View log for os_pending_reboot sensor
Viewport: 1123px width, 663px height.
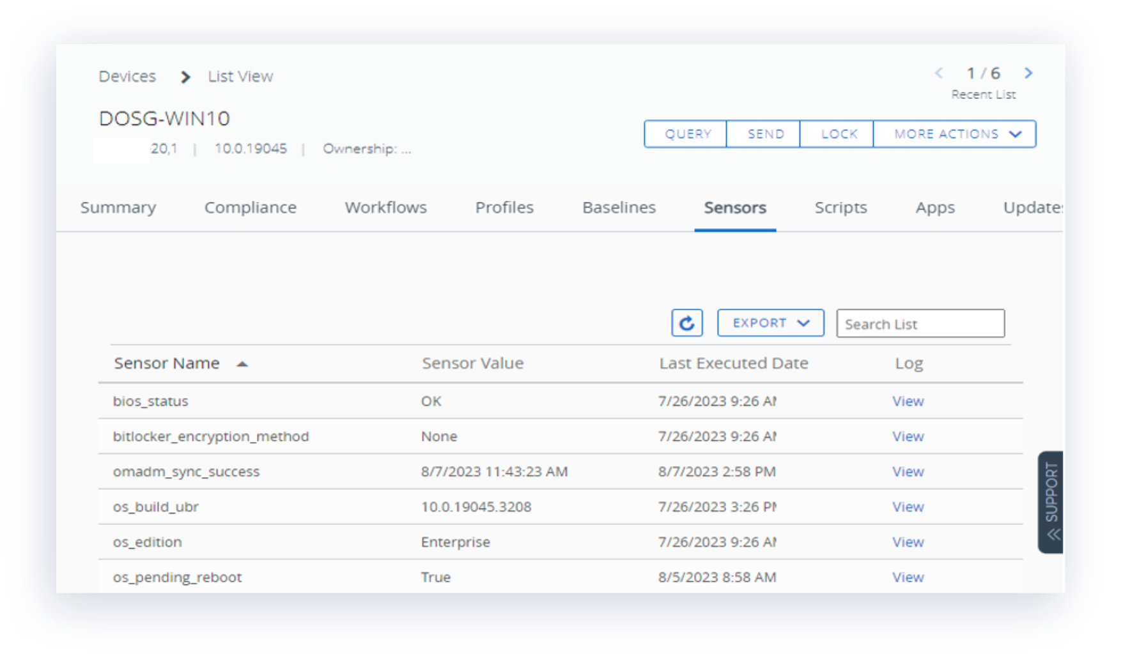point(908,577)
